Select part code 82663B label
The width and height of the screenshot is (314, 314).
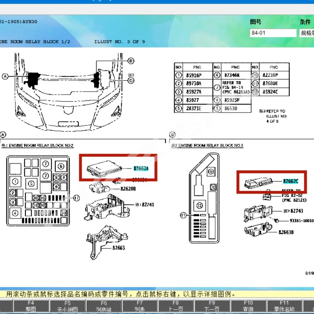[x=286, y=232]
